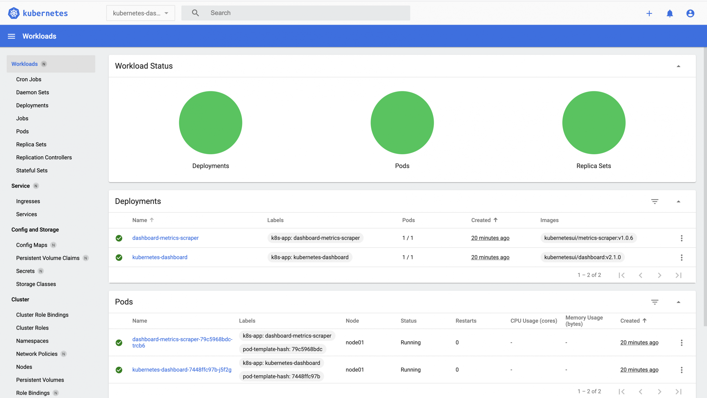Go to next page of Pods list
This screenshot has width=707, height=398.
point(659,391)
